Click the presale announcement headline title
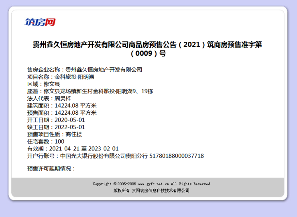297x217 pixels. click(x=148, y=49)
